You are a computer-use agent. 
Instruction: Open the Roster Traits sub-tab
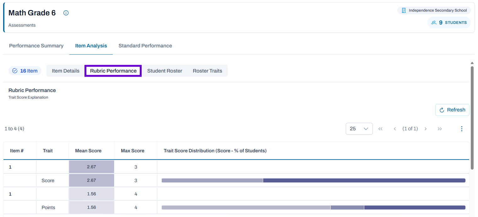[x=207, y=71]
